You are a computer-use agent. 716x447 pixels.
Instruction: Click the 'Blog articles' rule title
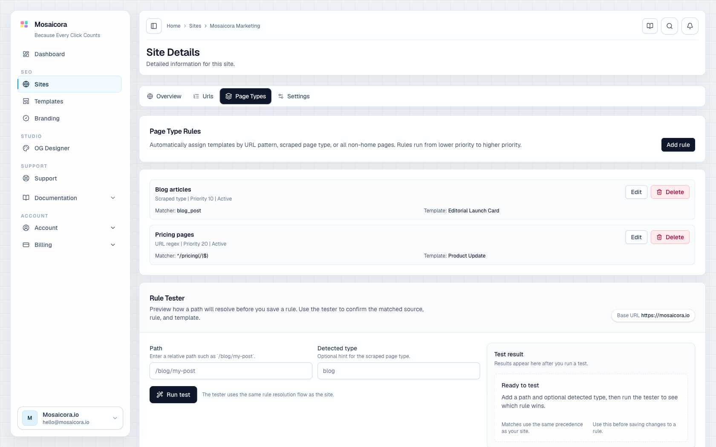pyautogui.click(x=173, y=189)
